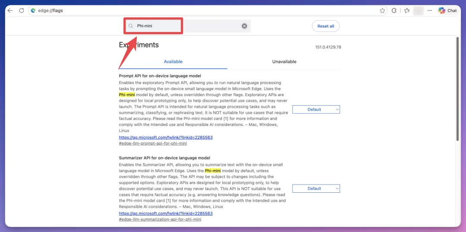
Task: Clear the flag search with the X icon
Action: [244, 26]
